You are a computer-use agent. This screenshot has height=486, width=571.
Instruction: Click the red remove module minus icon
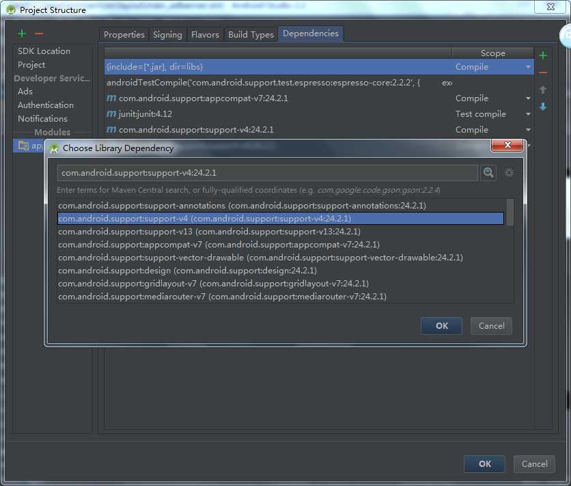[x=39, y=34]
